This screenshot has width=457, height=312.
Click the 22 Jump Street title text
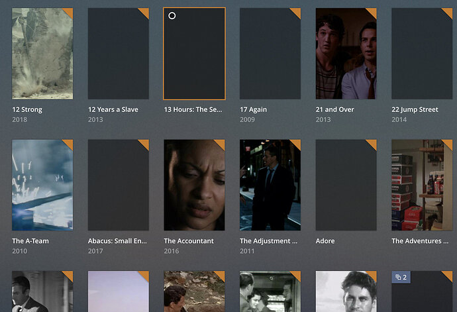pos(415,110)
